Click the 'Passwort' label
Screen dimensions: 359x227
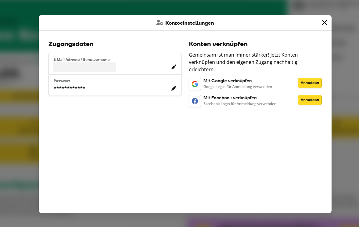(x=62, y=81)
